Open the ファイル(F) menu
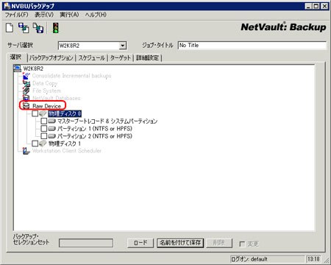Screen dimensions: 331x265 click(x=17, y=15)
